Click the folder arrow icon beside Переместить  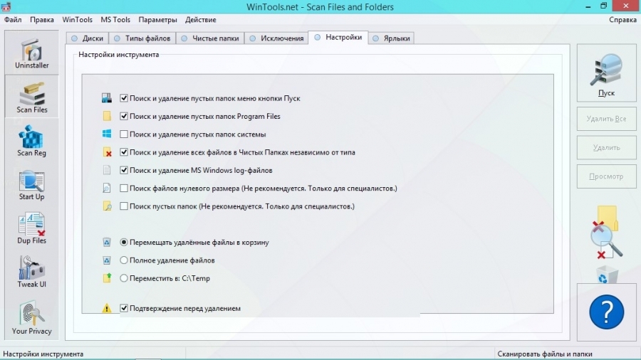pyautogui.click(x=107, y=278)
